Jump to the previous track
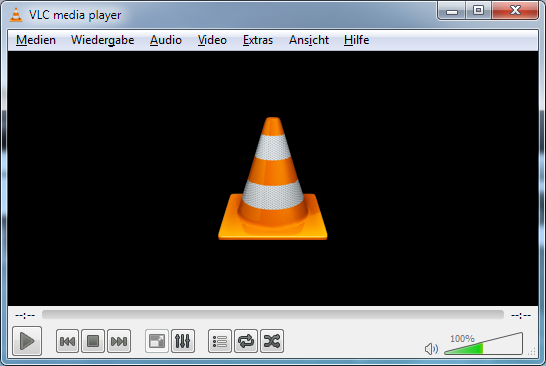The width and height of the screenshot is (546, 366). coord(68,341)
